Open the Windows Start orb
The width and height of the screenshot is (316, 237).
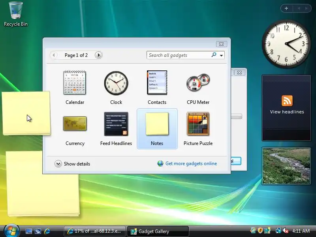click(x=11, y=231)
